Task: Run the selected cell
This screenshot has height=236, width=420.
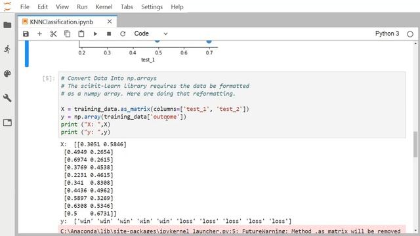Action: (95, 33)
